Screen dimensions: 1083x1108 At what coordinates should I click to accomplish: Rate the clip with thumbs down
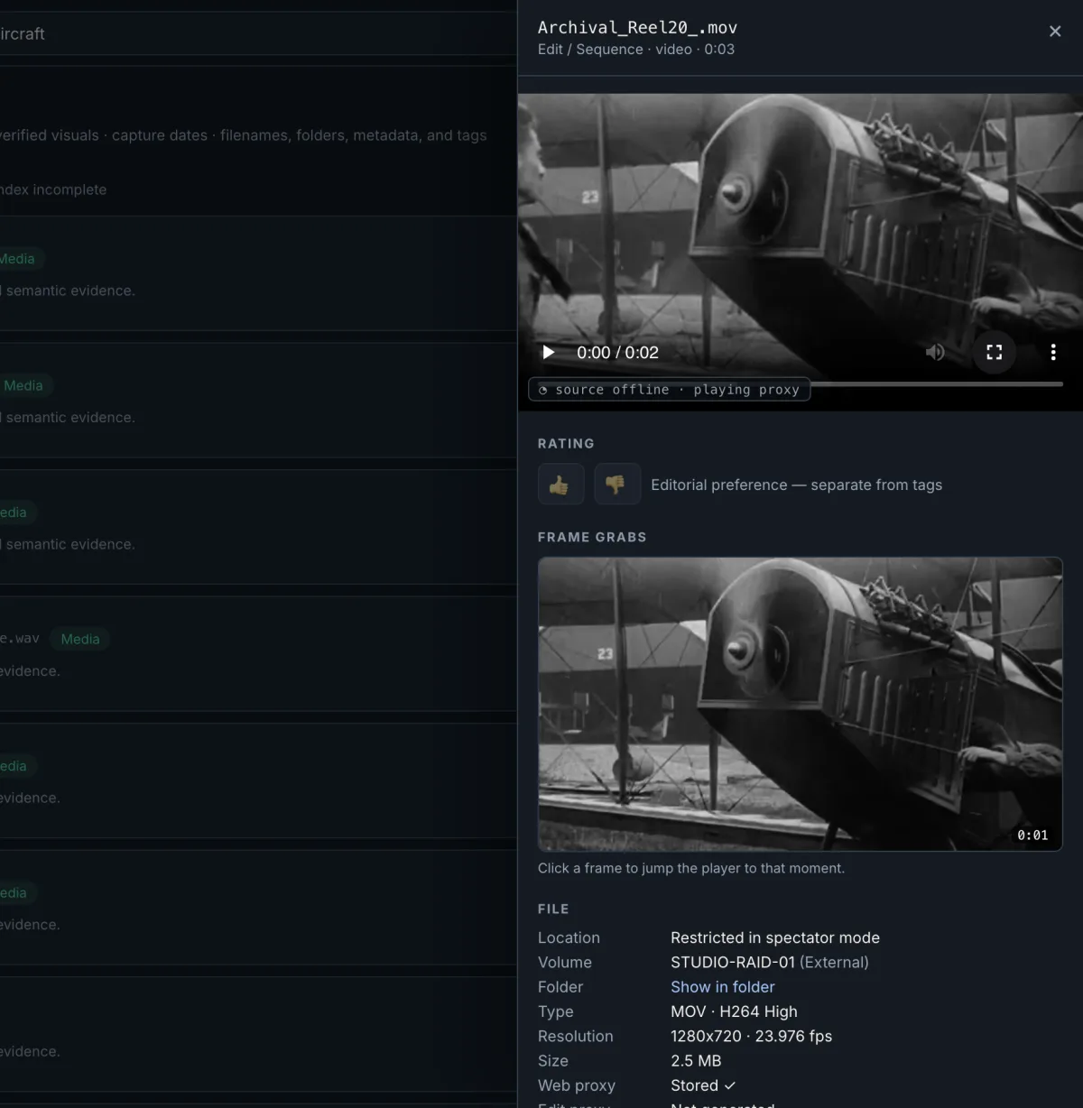617,485
